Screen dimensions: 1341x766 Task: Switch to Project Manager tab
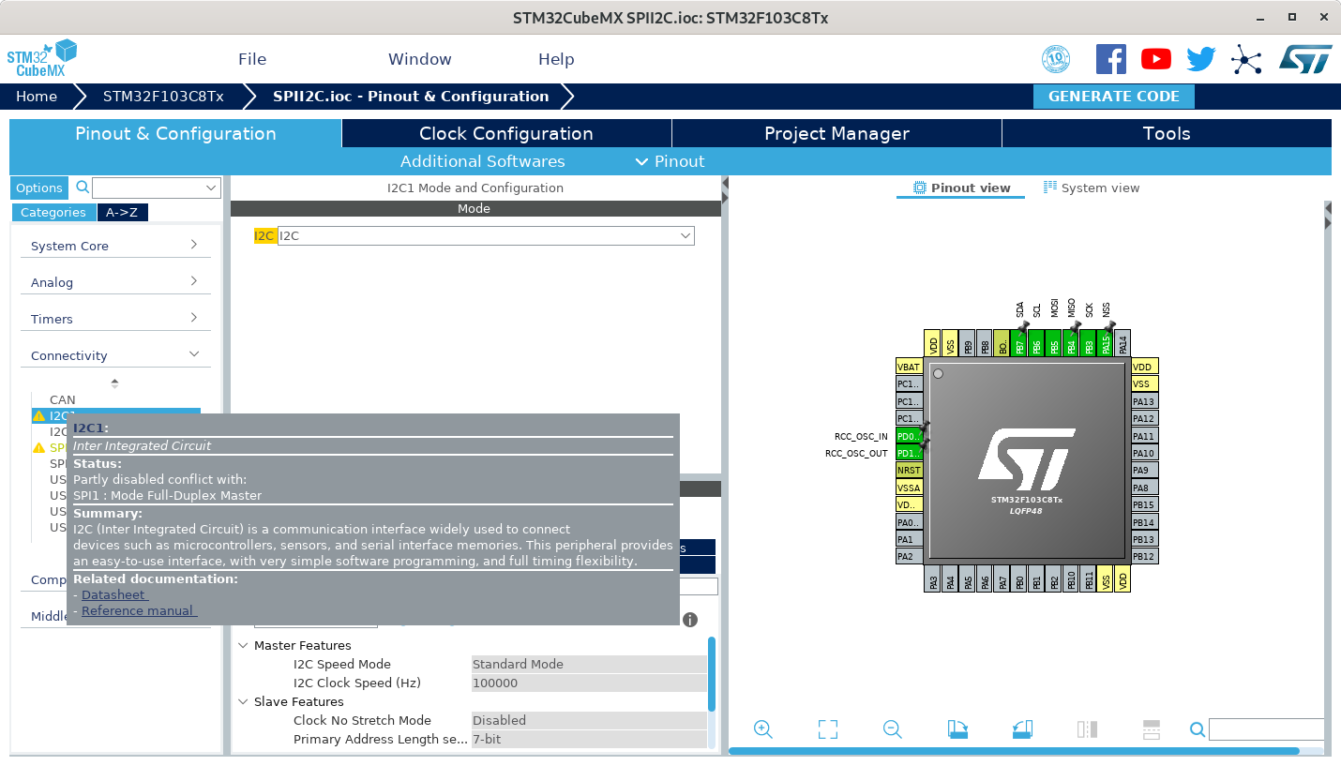click(x=836, y=133)
